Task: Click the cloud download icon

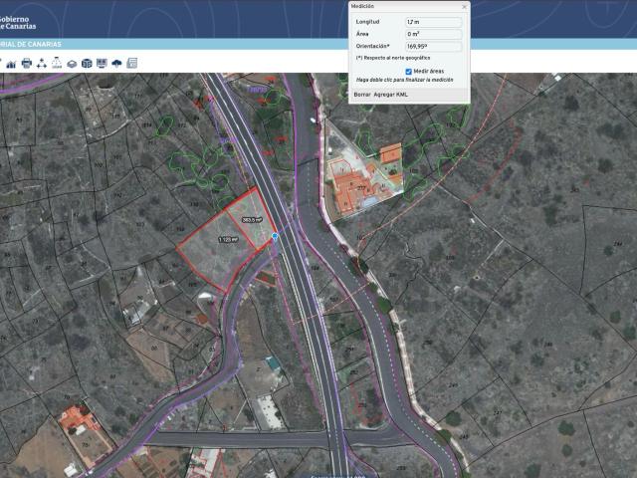Action: [x=116, y=64]
